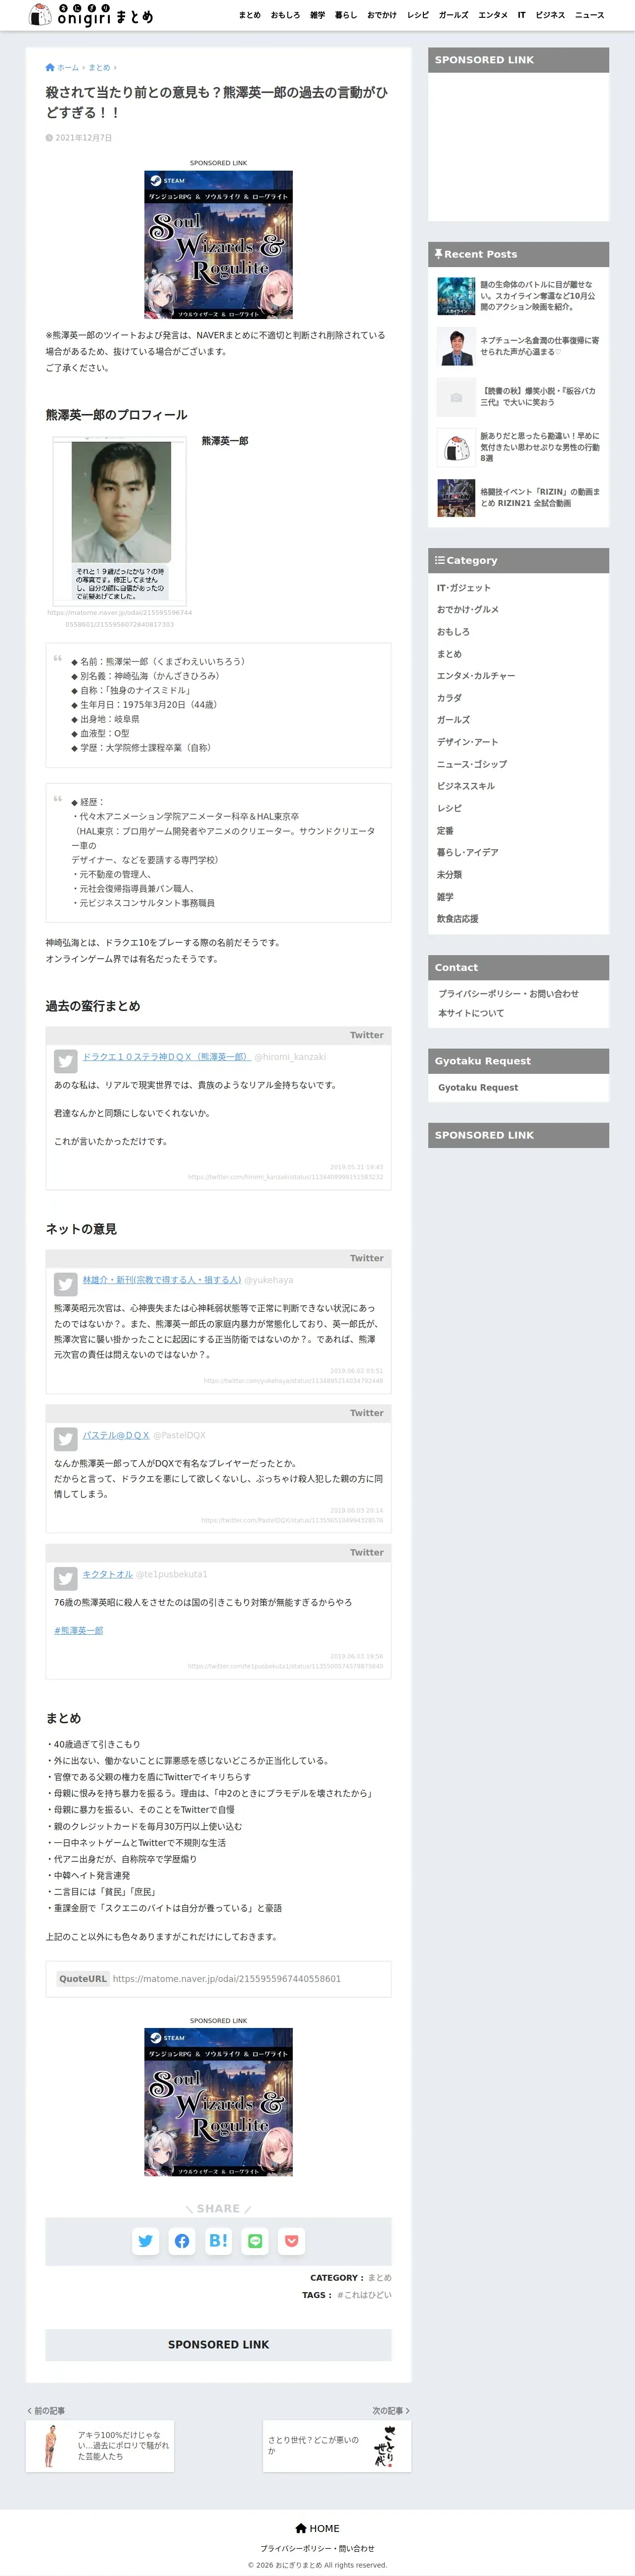
Task: Click the footer HOME icon link
Action: click(317, 2528)
